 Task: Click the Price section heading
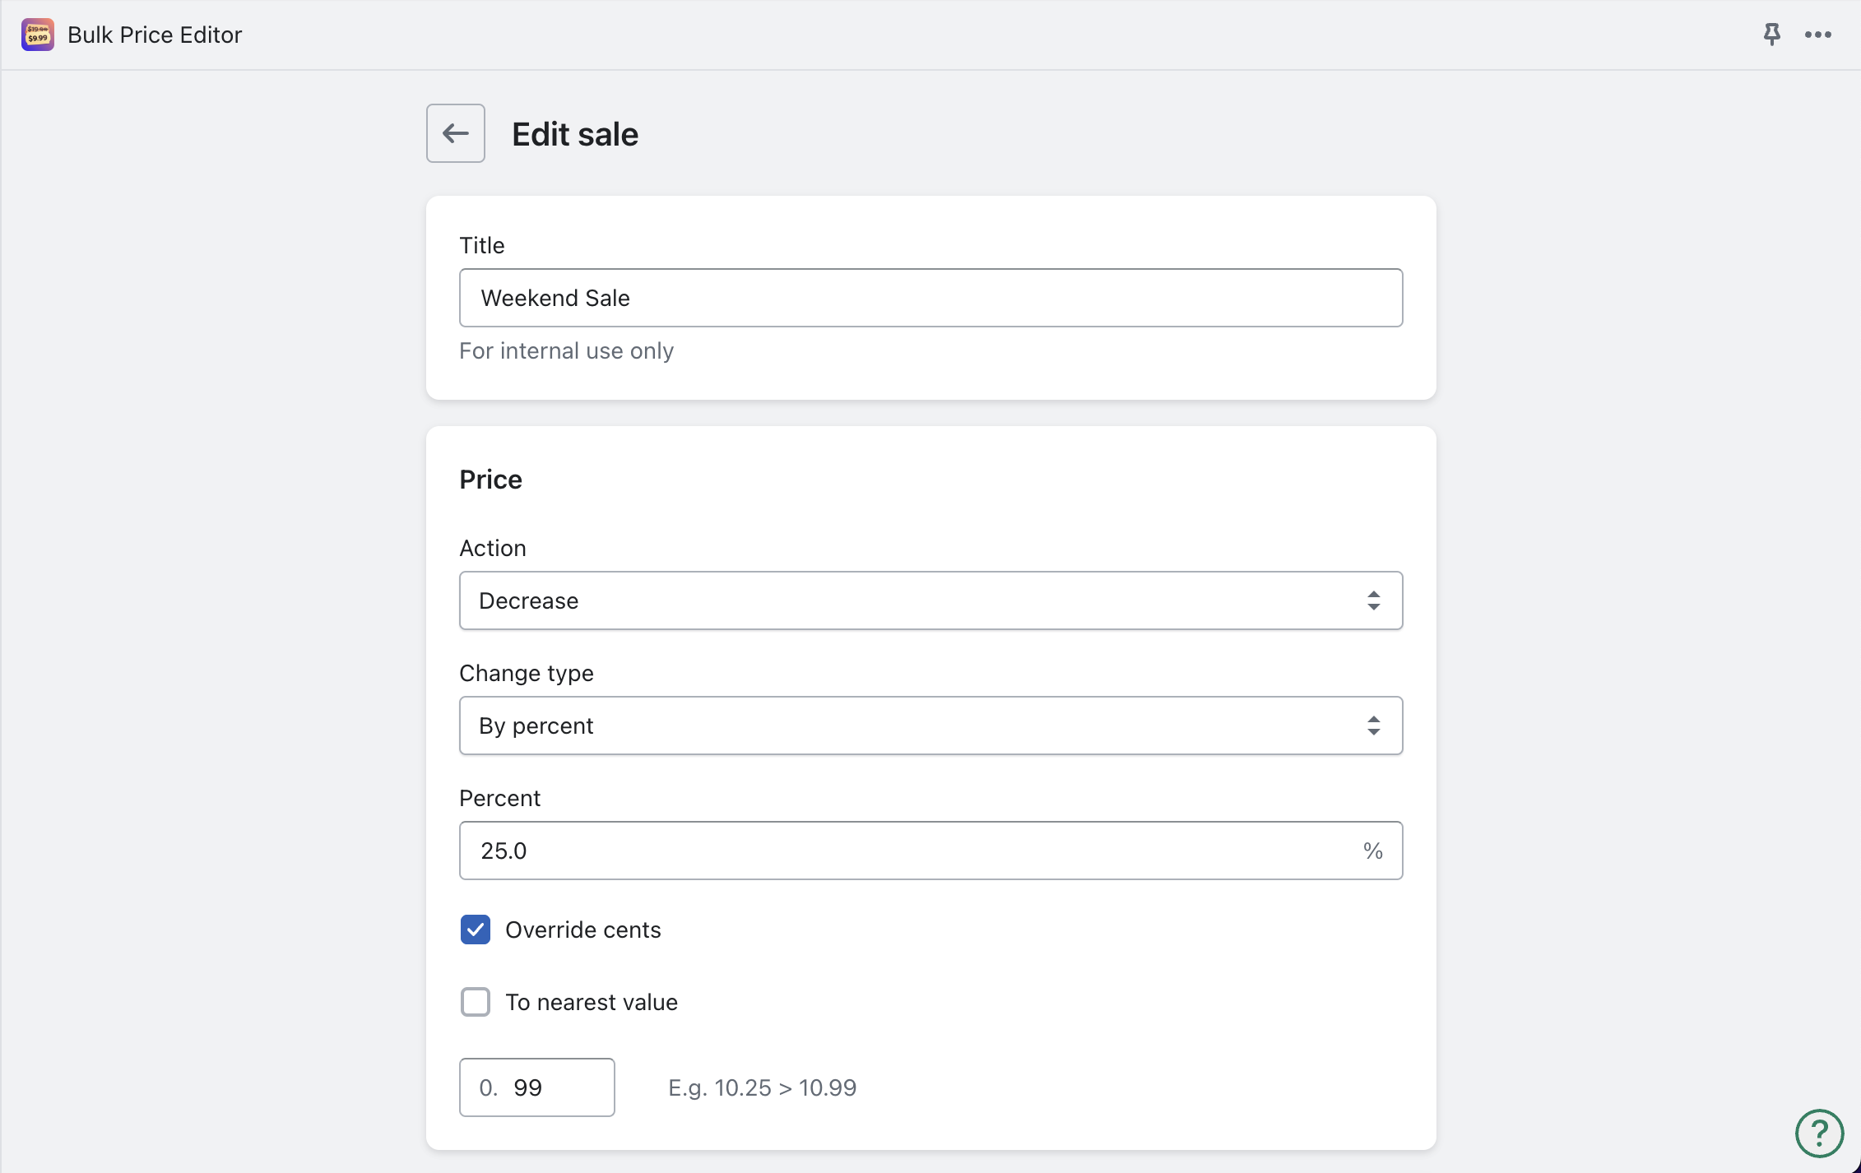490,480
